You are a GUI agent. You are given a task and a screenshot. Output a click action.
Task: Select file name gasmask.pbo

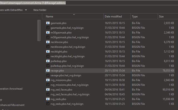tap(58, 23)
